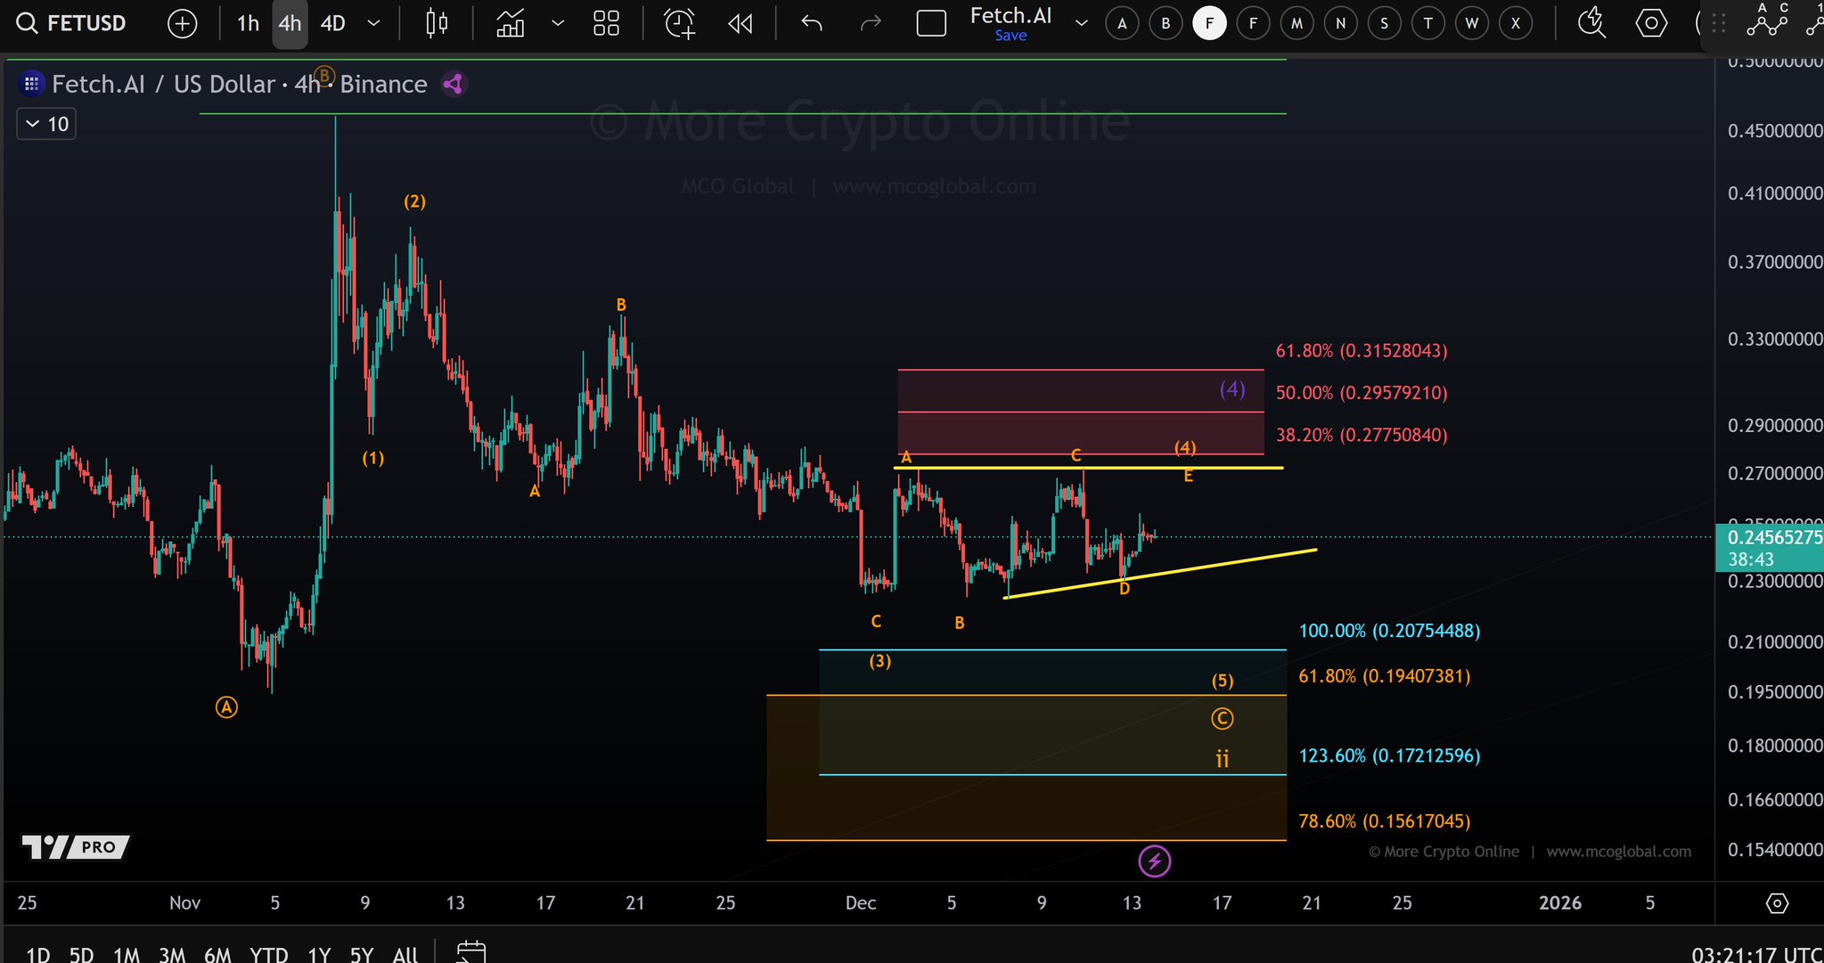Start bar replay with rewind icon
Viewport: 1824px width, 963px height.
(740, 23)
